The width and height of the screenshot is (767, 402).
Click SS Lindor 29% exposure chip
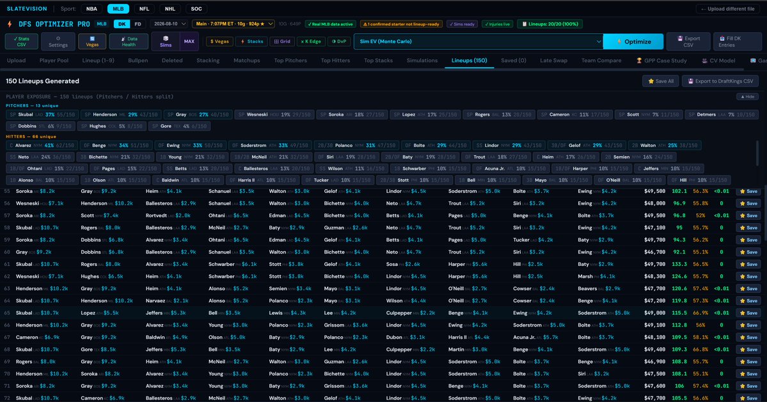pos(509,146)
